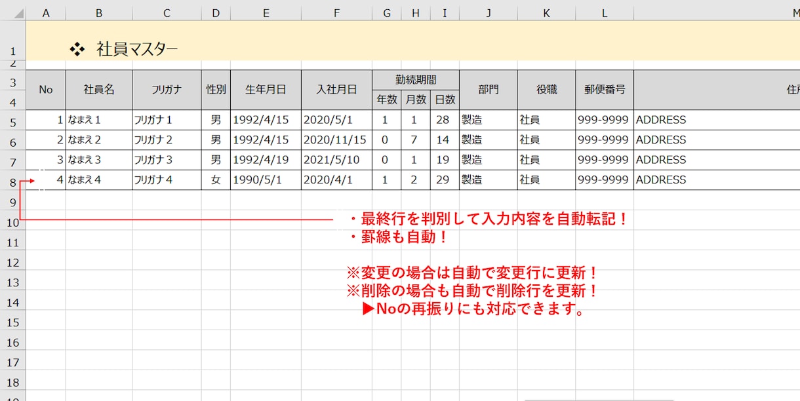The image size is (800, 401).
Task: Select column K header
Action: pos(546,13)
